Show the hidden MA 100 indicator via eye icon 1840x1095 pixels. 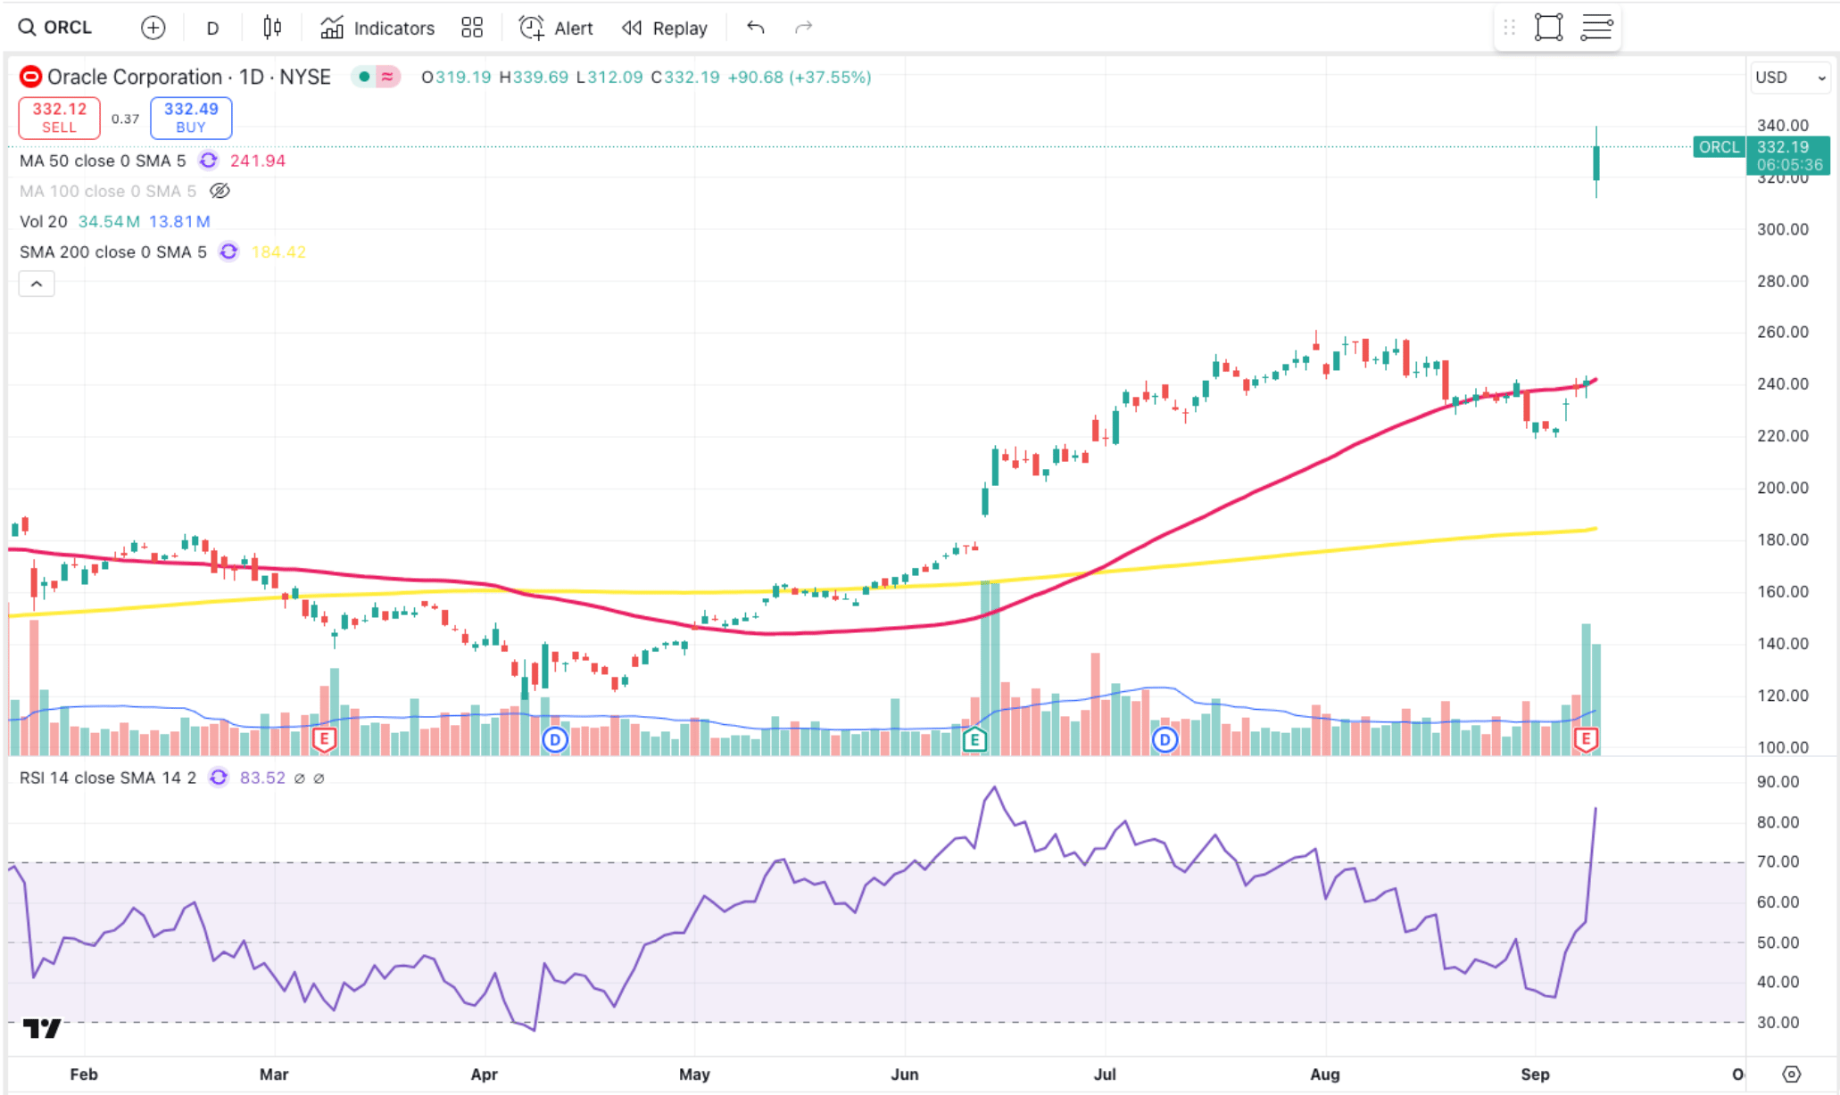click(220, 191)
